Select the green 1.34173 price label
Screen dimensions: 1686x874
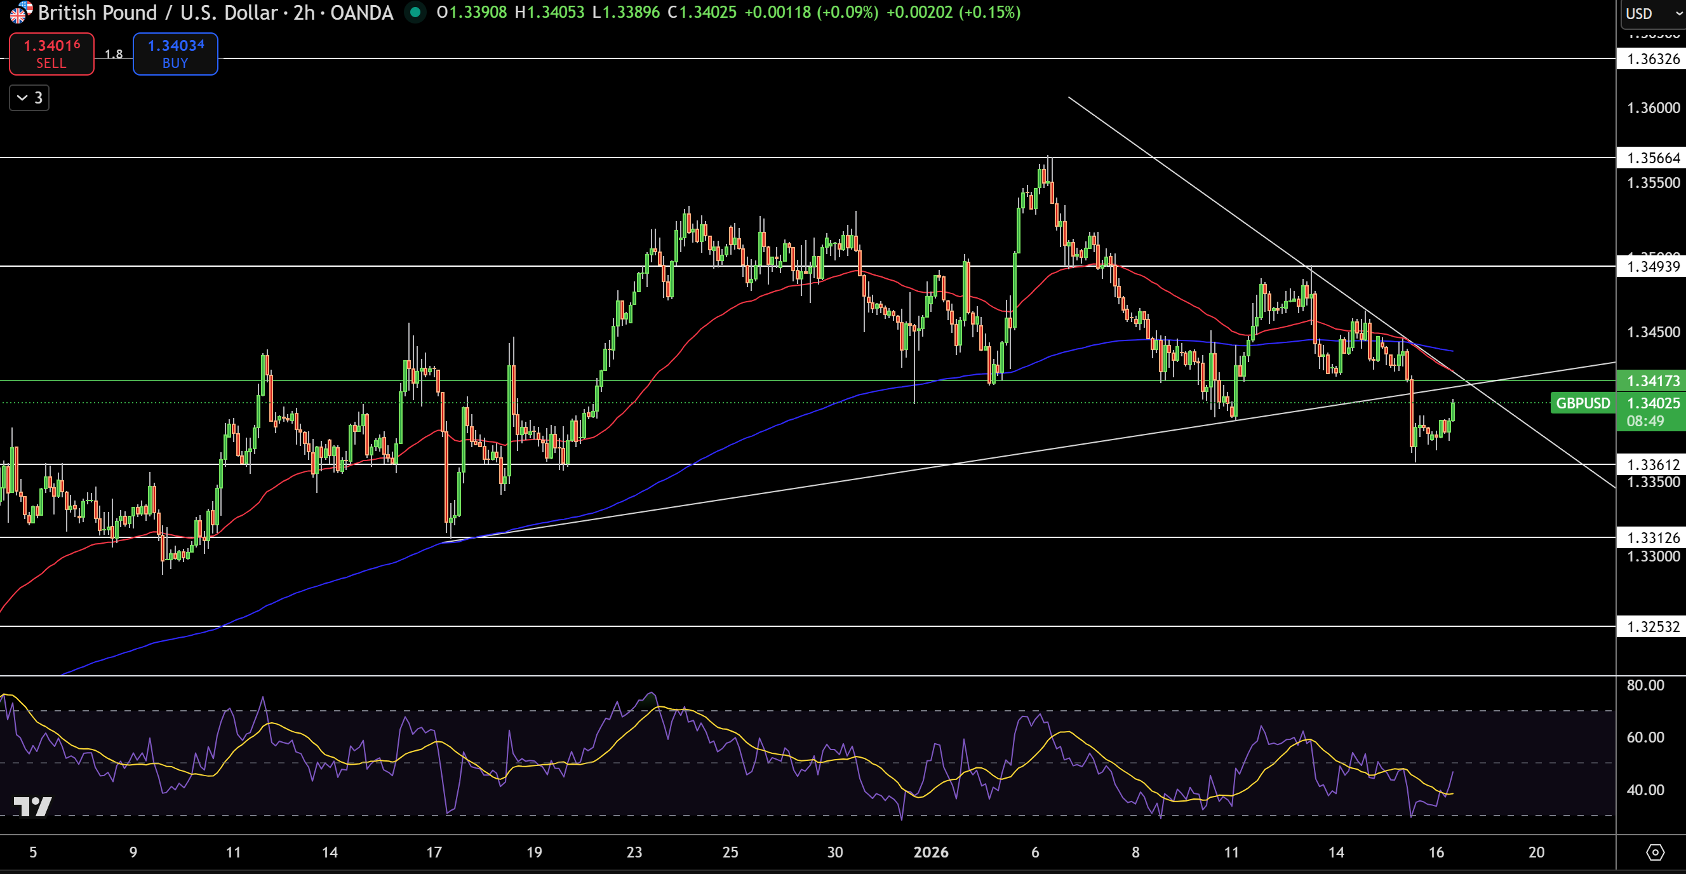1652,380
